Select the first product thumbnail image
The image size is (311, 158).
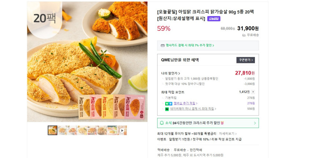52,130
